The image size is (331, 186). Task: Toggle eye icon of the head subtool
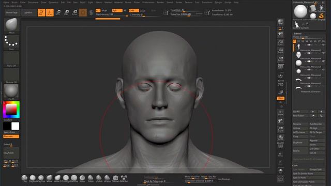[323, 53]
